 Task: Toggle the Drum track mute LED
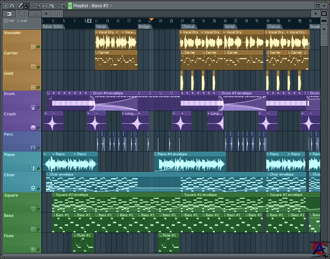pyautogui.click(x=39, y=108)
